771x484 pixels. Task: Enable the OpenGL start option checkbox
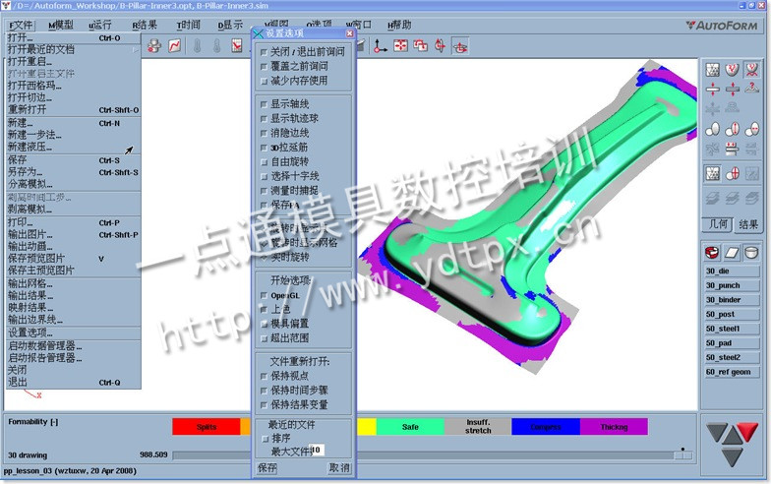pyautogui.click(x=263, y=295)
